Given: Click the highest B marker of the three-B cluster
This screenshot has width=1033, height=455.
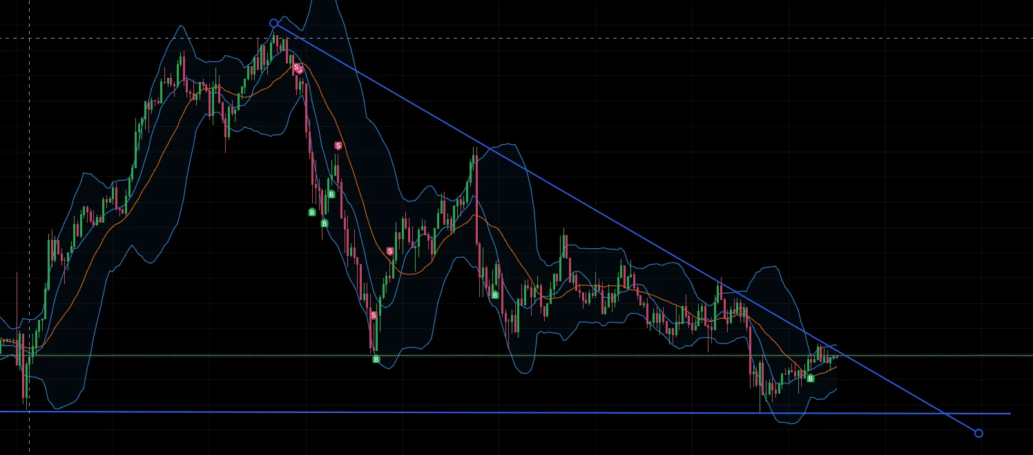Looking at the screenshot, I should (x=331, y=194).
